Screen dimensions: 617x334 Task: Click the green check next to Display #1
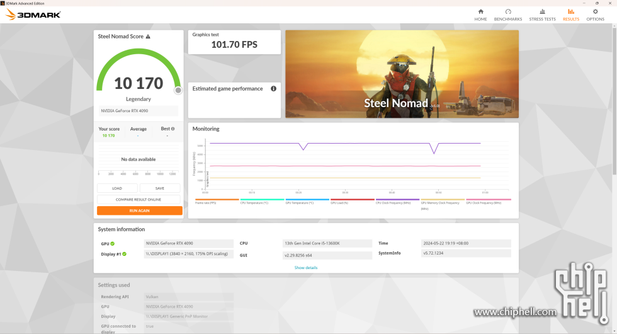(x=125, y=254)
